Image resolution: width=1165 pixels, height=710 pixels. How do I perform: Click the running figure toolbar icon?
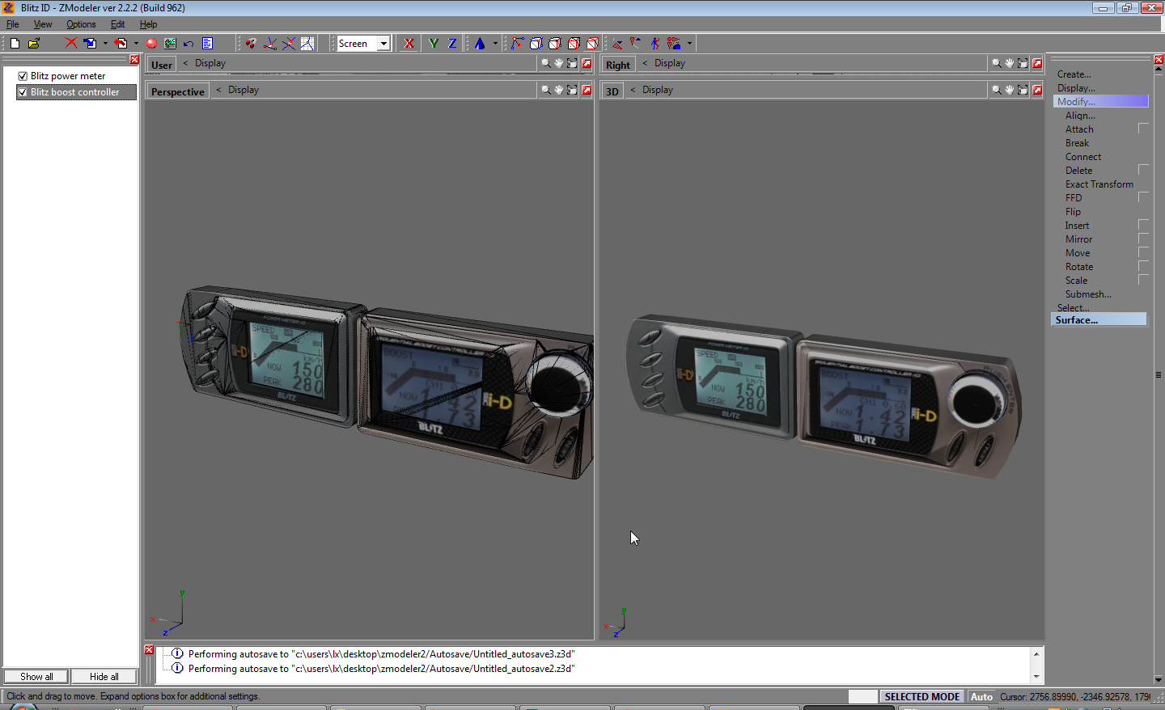pos(655,43)
